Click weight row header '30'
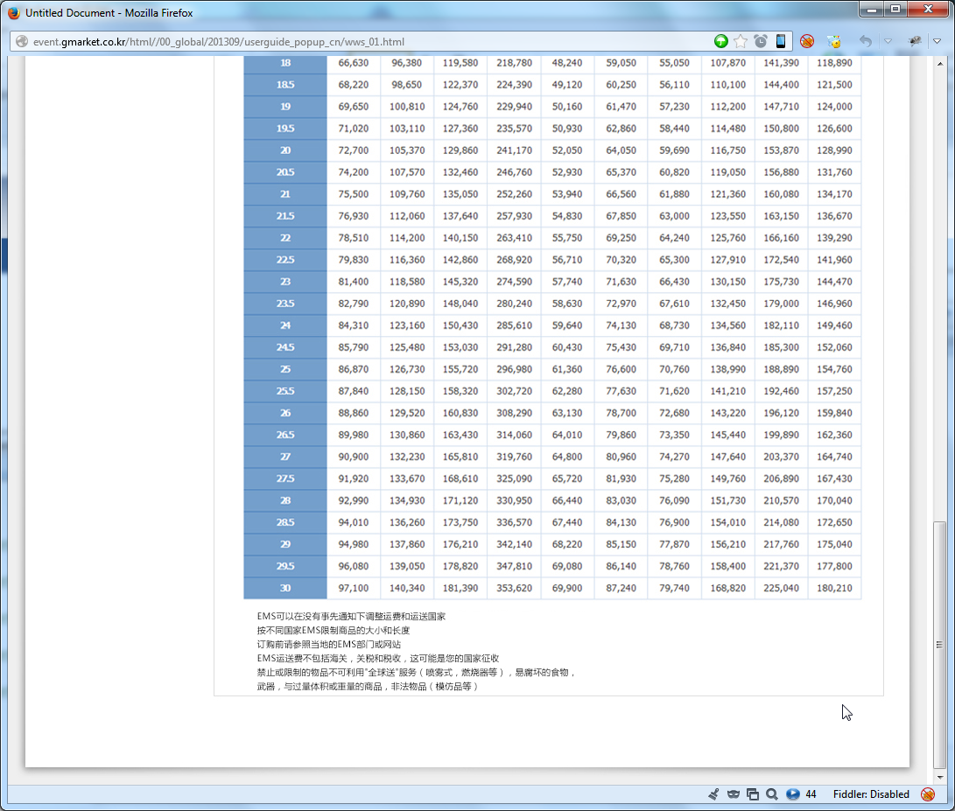The width and height of the screenshot is (955, 811). [285, 588]
